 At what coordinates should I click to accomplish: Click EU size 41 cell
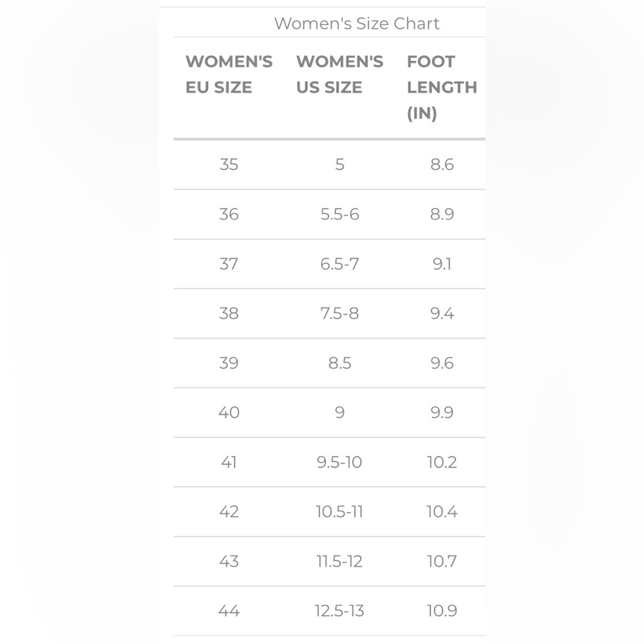229,462
